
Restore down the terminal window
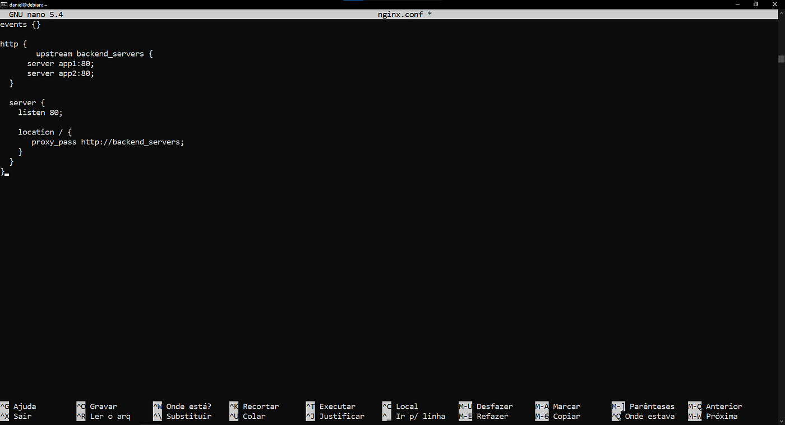[756, 4]
